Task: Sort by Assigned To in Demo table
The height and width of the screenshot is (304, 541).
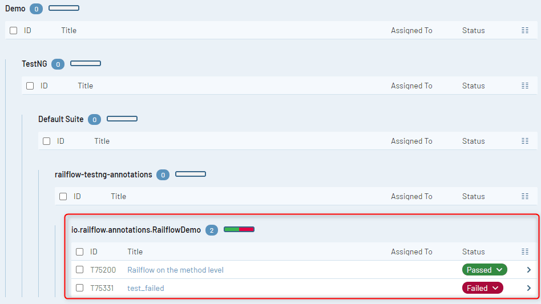Action: tap(411, 30)
